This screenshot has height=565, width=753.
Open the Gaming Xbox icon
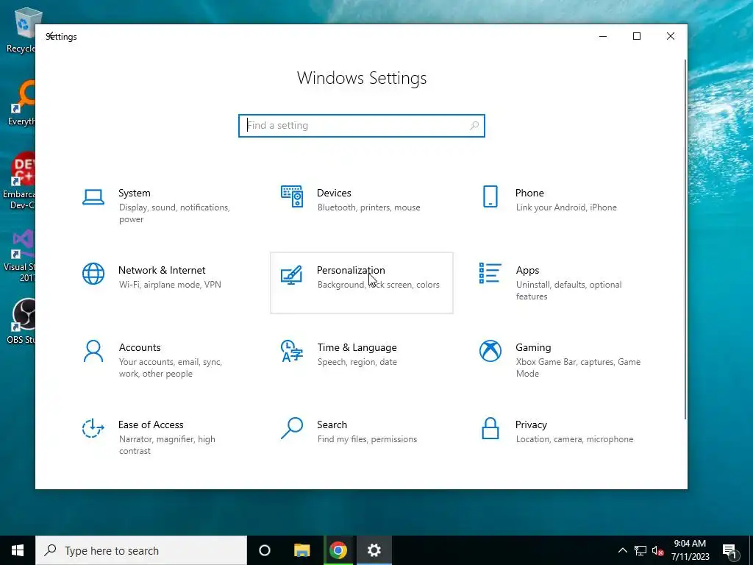490,351
